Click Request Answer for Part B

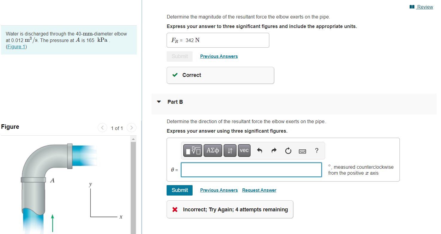click(259, 190)
